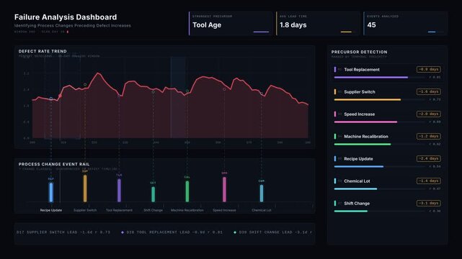Open Speed Increase in the Precursor Detection list
The image size is (462, 259).
387,117
